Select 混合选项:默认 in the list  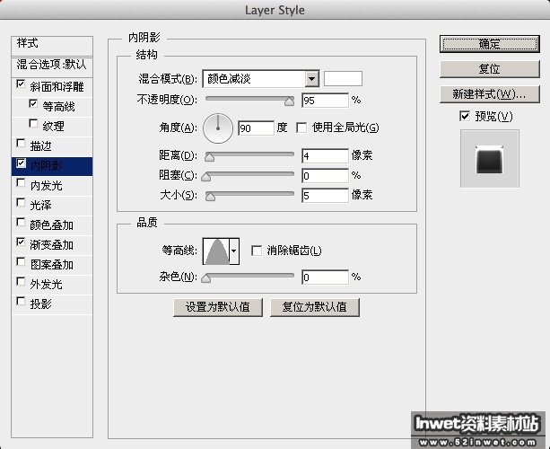tap(52, 66)
